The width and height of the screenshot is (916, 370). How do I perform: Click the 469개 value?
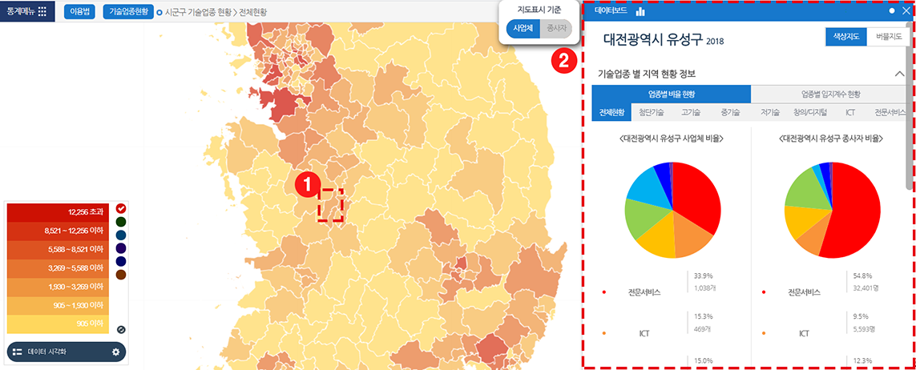click(x=704, y=328)
